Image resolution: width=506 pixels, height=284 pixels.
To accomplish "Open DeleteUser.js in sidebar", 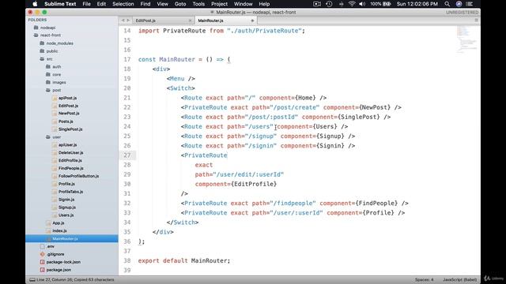I will (70, 152).
